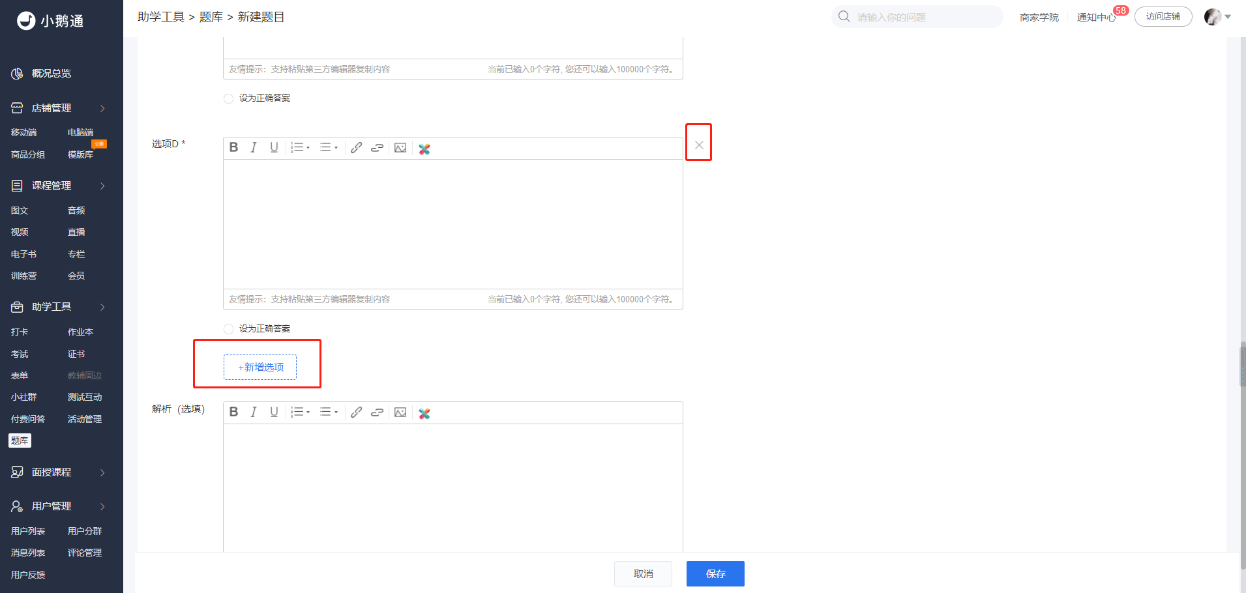Expand the 课程管理 sidebar section
Image resolution: width=1246 pixels, height=593 pixels.
click(59, 186)
